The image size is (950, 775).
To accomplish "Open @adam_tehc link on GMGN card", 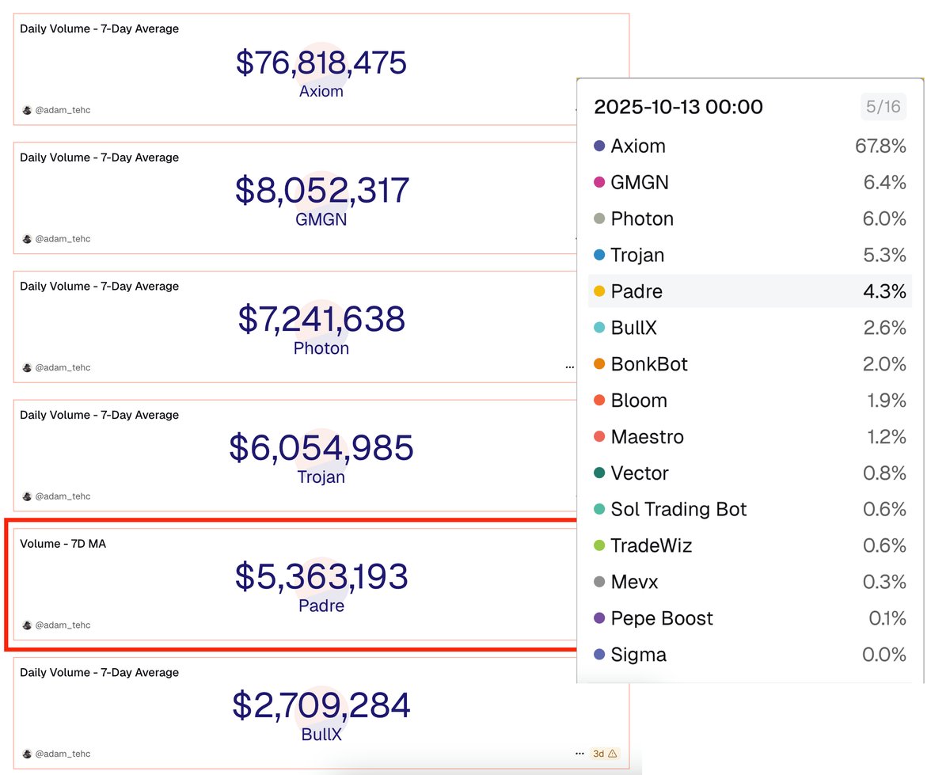I will click(63, 239).
